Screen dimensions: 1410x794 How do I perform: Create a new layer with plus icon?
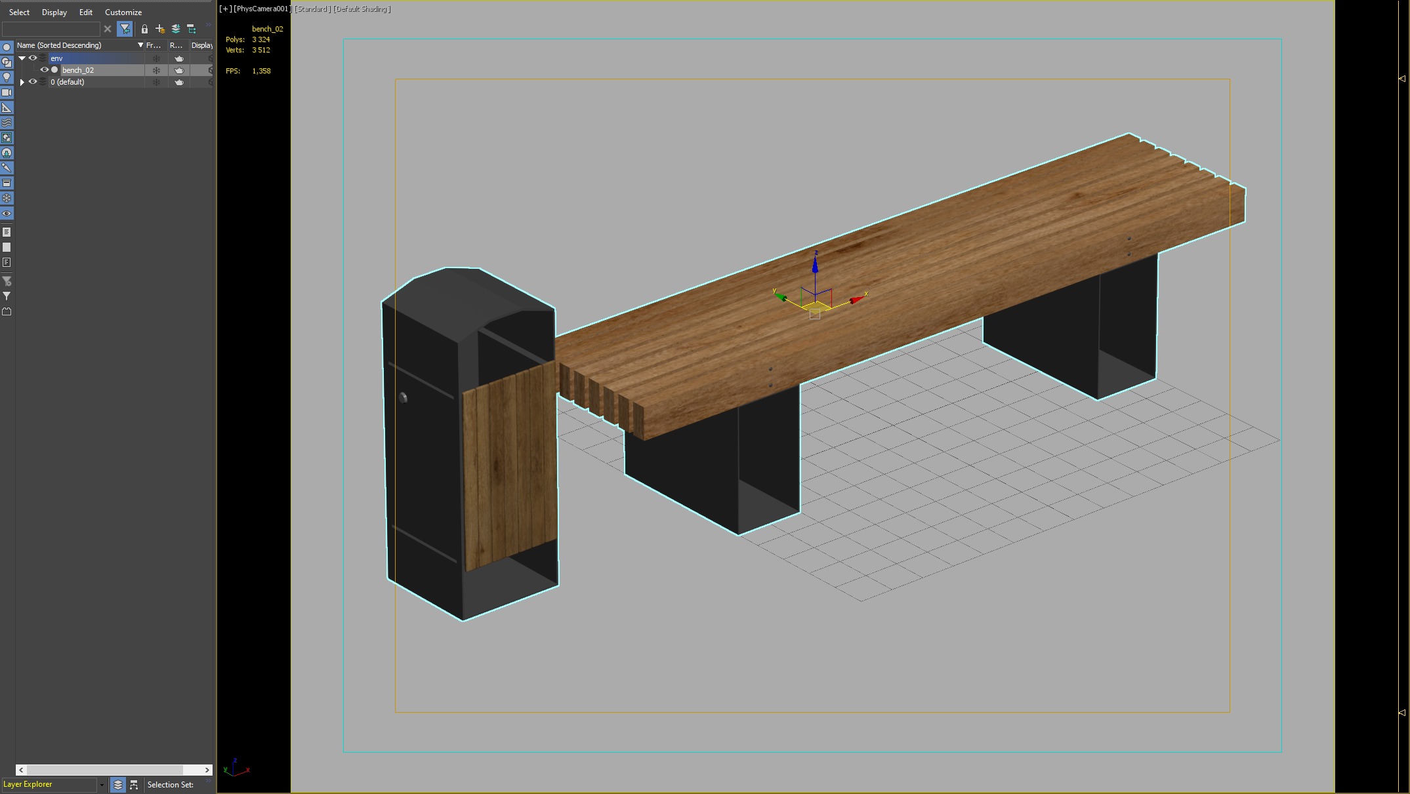point(160,29)
